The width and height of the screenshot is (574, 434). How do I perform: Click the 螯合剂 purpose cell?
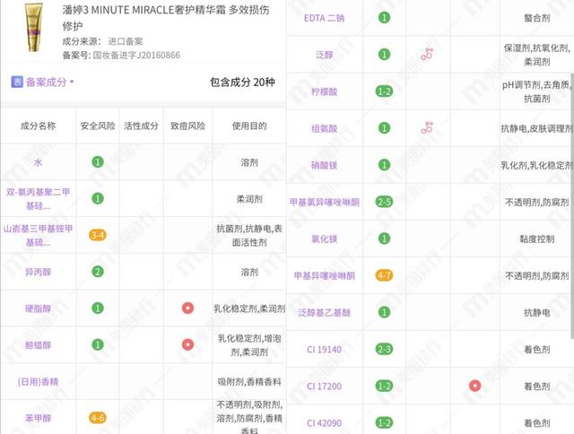(x=537, y=18)
